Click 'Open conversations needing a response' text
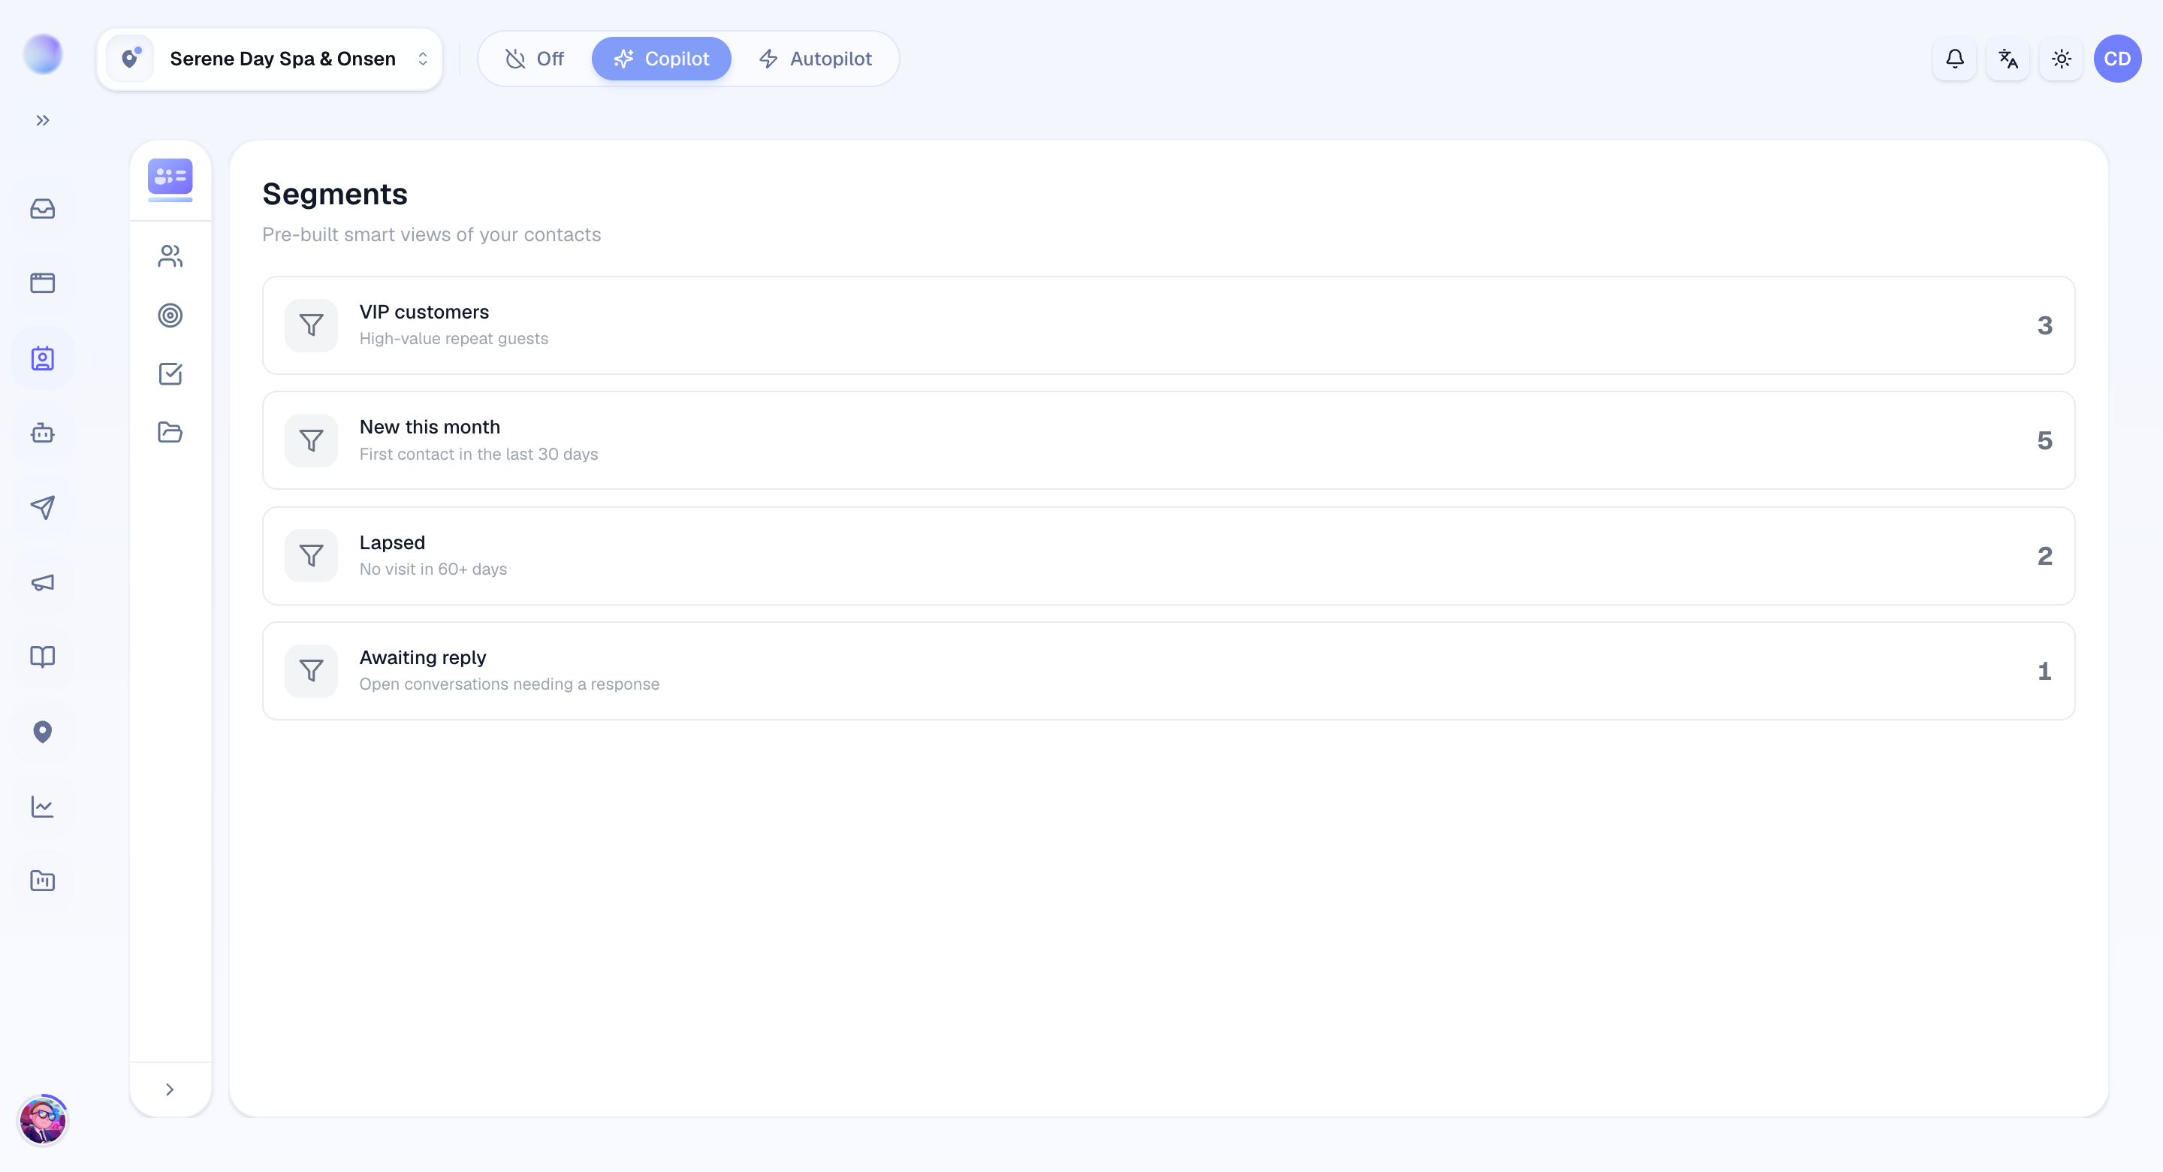Image resolution: width=2163 pixels, height=1172 pixels. pos(510,684)
